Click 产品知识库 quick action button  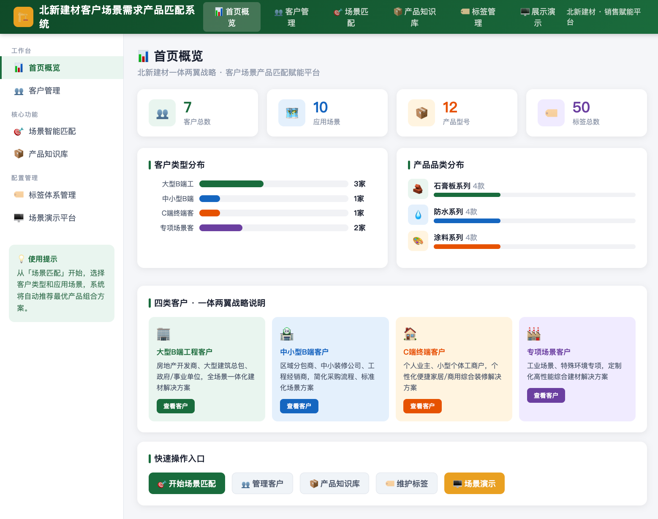(x=334, y=483)
